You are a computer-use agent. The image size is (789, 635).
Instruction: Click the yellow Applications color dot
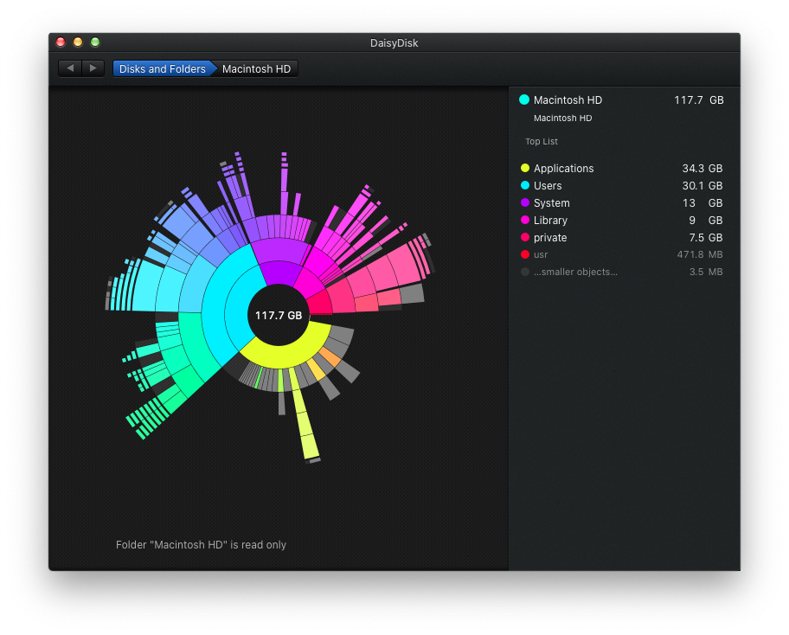(x=525, y=168)
